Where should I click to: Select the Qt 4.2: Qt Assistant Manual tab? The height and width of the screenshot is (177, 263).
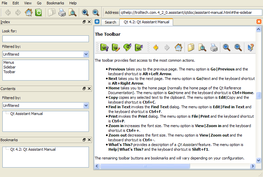146,22
